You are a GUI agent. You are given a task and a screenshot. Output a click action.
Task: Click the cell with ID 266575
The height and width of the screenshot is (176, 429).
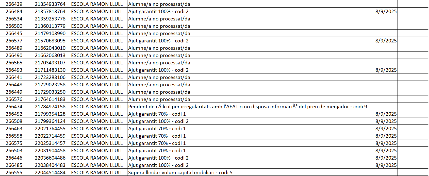14,143
